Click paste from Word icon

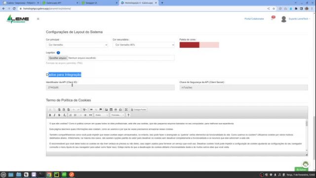(68, 110)
